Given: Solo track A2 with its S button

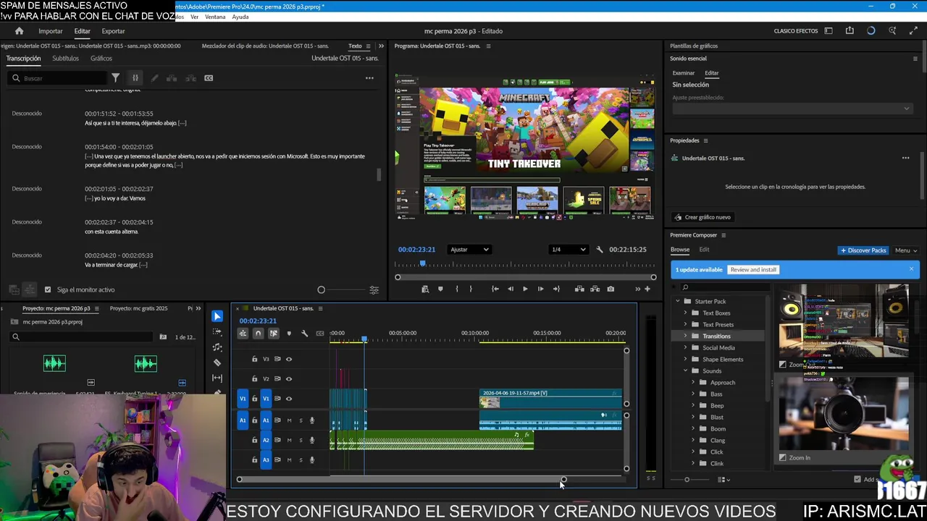Looking at the screenshot, I should coord(301,440).
